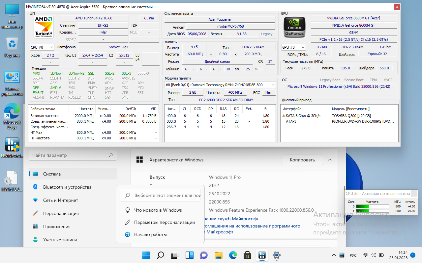422x263 pixels.
Task: Open Control Panel desktop shortcut
Action: pos(12,84)
